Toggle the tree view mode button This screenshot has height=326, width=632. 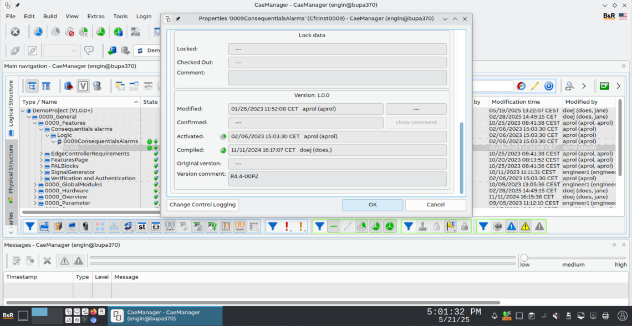[x=32, y=86]
